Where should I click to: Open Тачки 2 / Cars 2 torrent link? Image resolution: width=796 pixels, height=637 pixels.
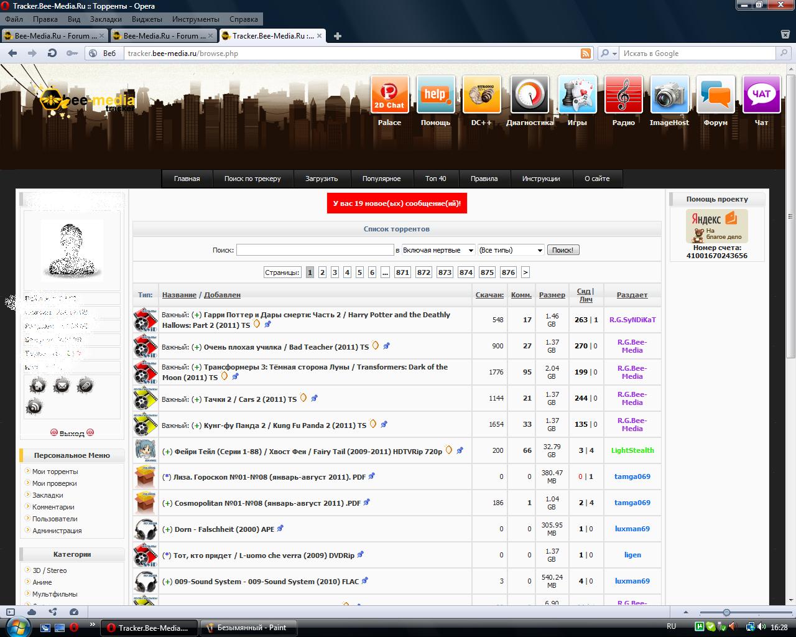tap(251, 399)
